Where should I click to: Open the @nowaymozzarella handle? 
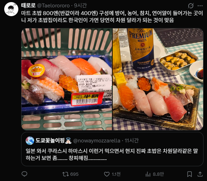coord(96,141)
